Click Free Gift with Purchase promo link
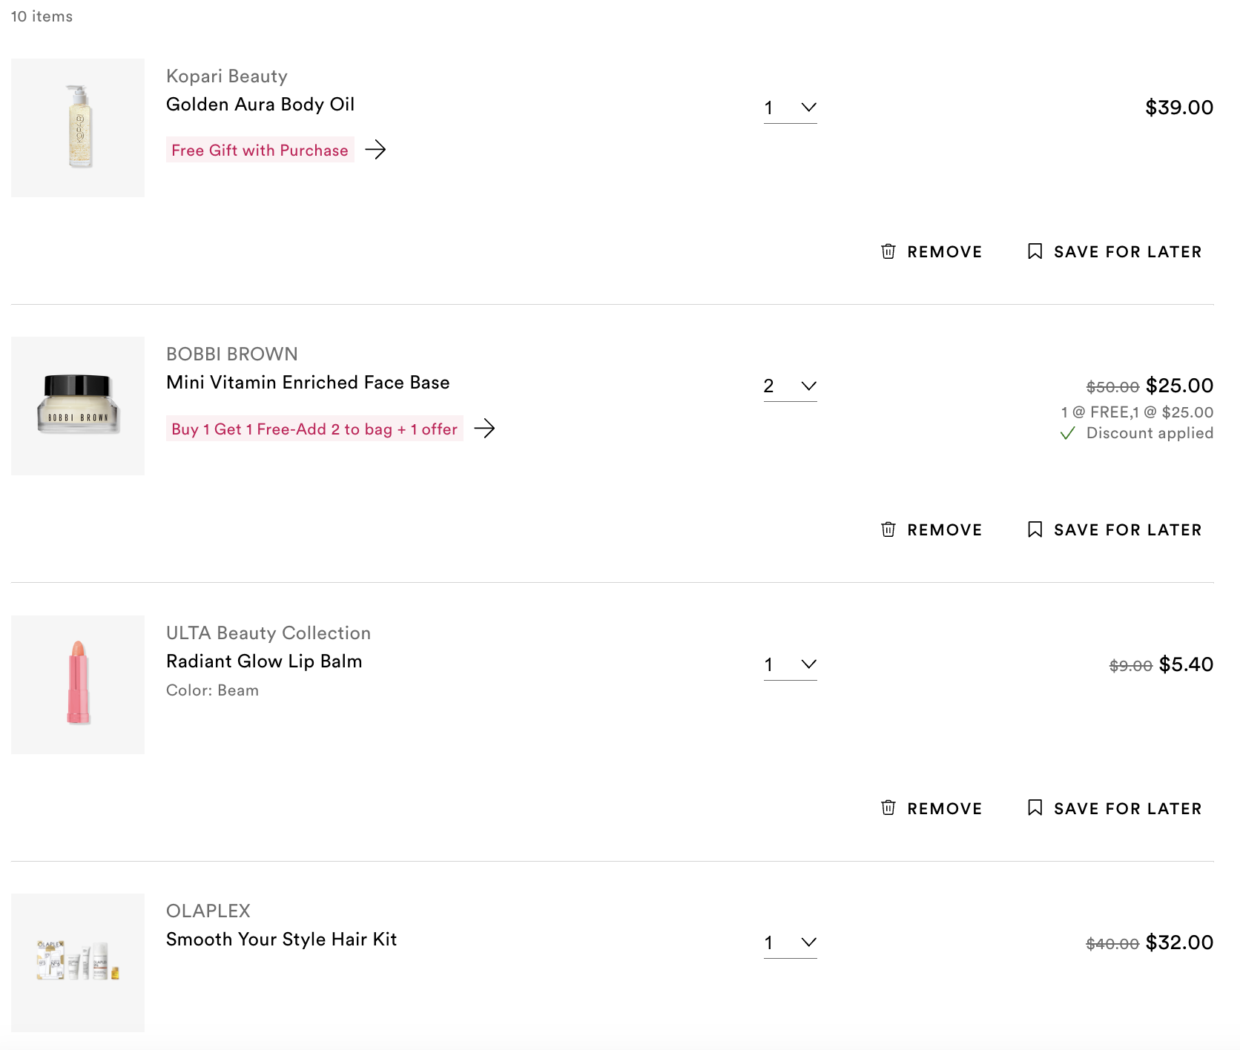Viewport: 1240px width, 1050px height. pos(260,150)
